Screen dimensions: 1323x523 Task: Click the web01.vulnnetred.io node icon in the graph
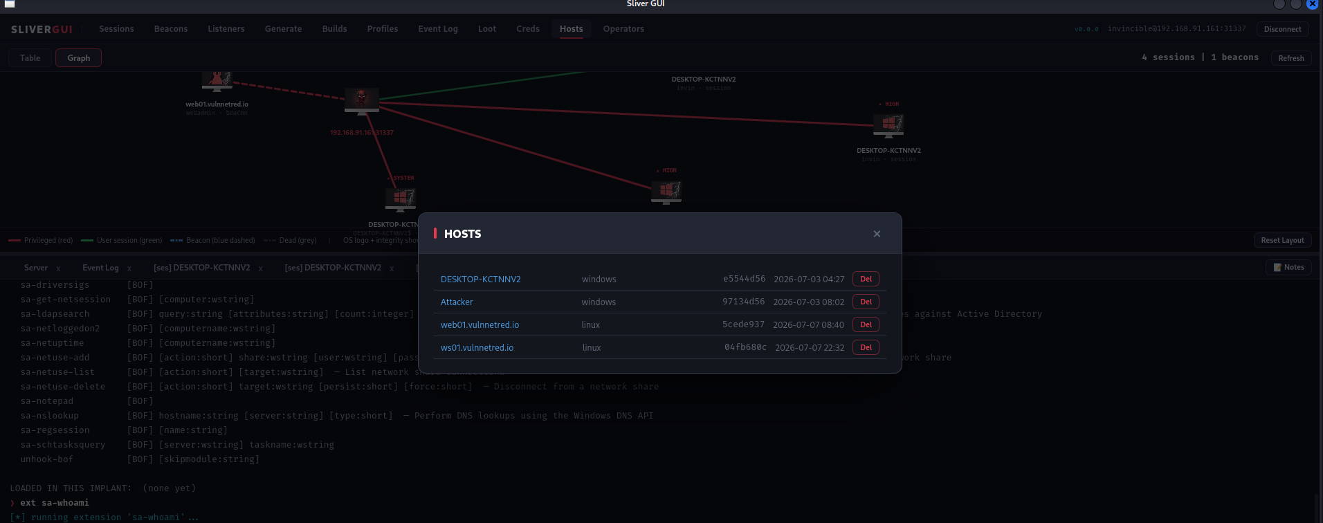click(217, 81)
